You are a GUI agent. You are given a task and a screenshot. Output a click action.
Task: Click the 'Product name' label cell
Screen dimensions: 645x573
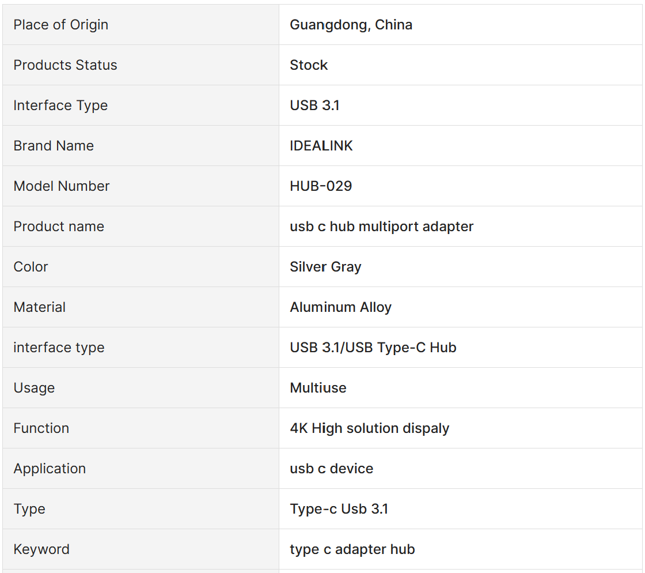pyautogui.click(x=59, y=227)
